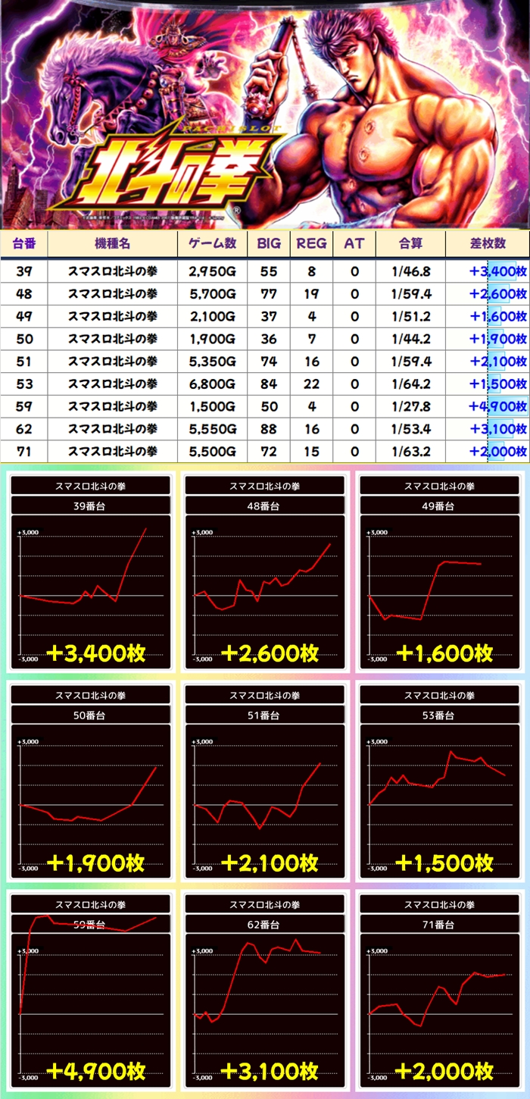Click the ゲーム数 column header
530x1099 pixels.
tap(212, 243)
